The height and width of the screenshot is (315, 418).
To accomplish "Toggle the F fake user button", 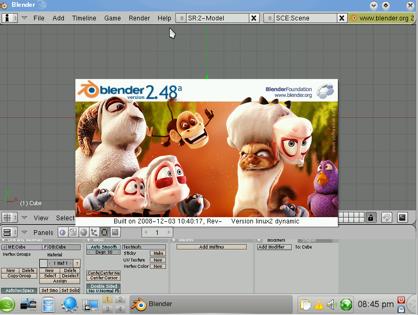I will click(45, 247).
